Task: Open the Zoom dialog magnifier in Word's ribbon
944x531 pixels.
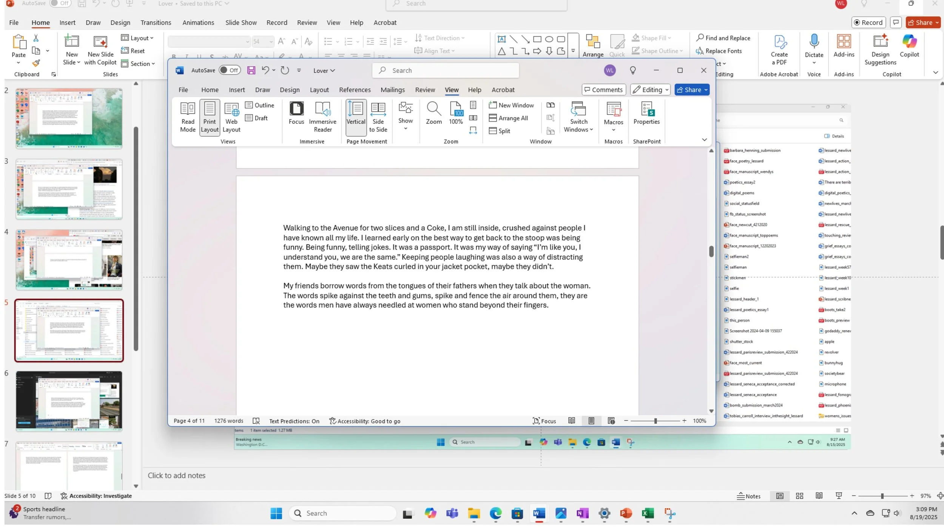Action: [433, 113]
